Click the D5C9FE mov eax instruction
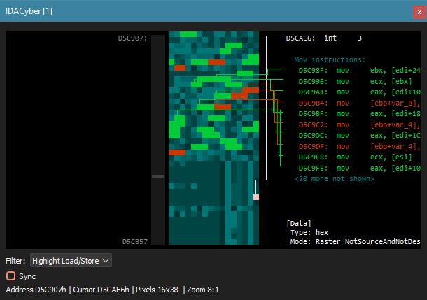This screenshot has width=427, height=300. click(x=360, y=169)
